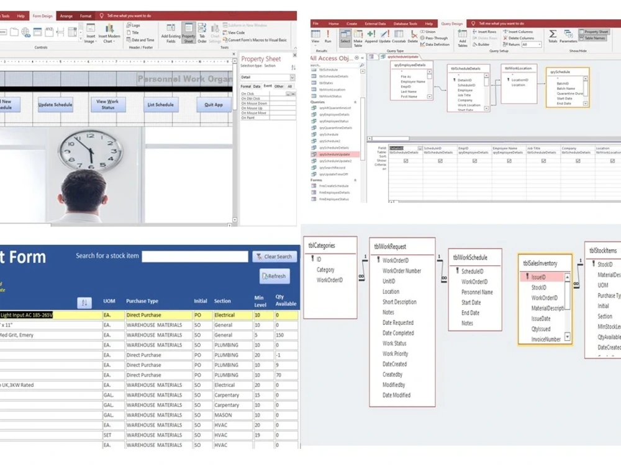Click the sort button beside UOM column
Image resolution: width=621 pixels, height=465 pixels.
click(x=84, y=303)
